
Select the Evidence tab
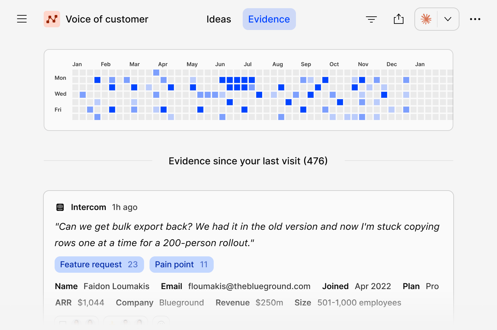click(x=269, y=19)
